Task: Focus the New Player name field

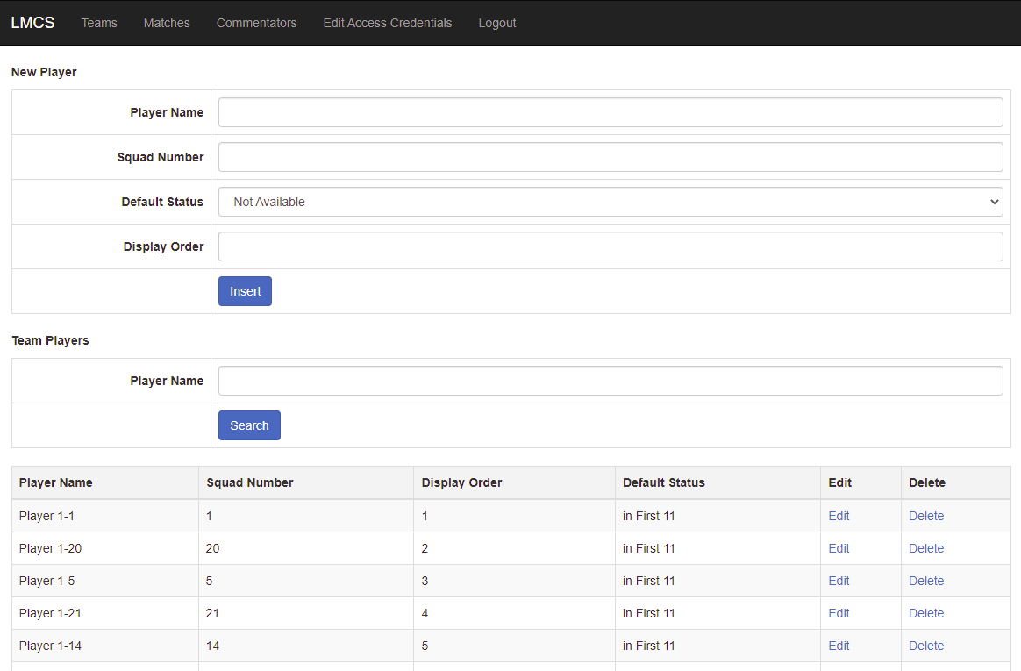Action: point(610,112)
